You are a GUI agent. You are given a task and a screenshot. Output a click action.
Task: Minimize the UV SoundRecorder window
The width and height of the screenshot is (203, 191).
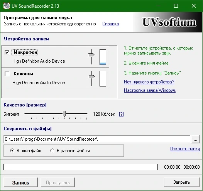tap(159, 6)
